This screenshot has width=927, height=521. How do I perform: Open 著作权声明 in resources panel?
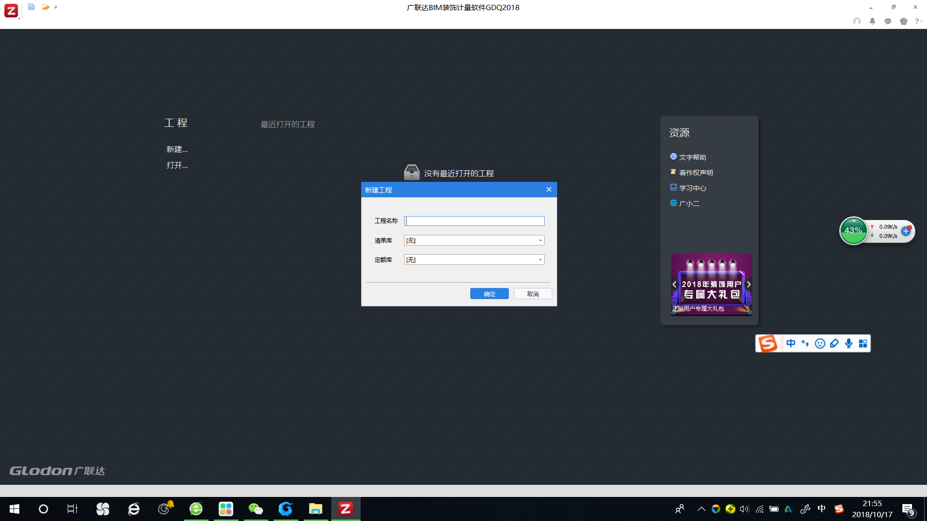coord(691,173)
